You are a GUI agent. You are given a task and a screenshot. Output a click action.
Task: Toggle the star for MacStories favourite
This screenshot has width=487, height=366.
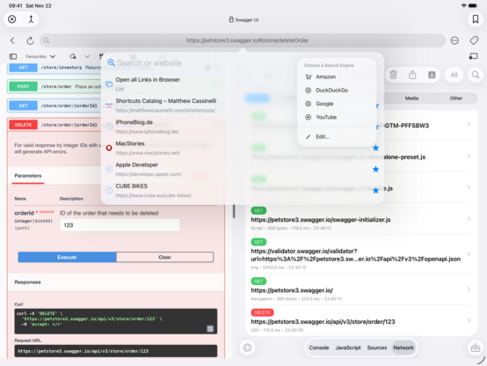376,148
